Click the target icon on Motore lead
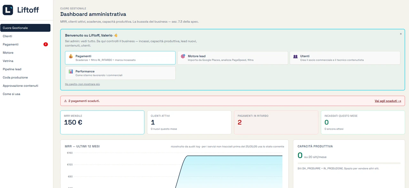409x188 pixels. point(183,56)
